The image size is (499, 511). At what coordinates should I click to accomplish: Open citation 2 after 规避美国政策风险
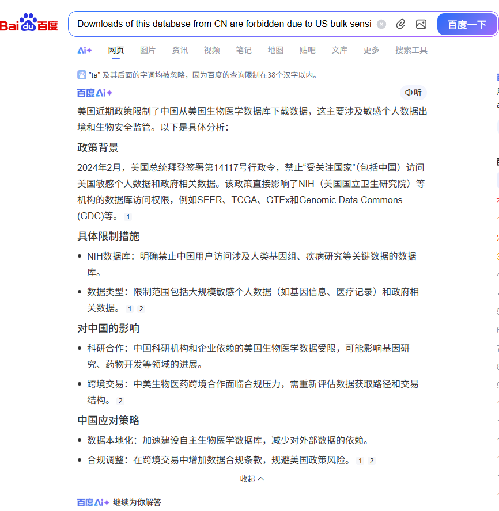(372, 461)
